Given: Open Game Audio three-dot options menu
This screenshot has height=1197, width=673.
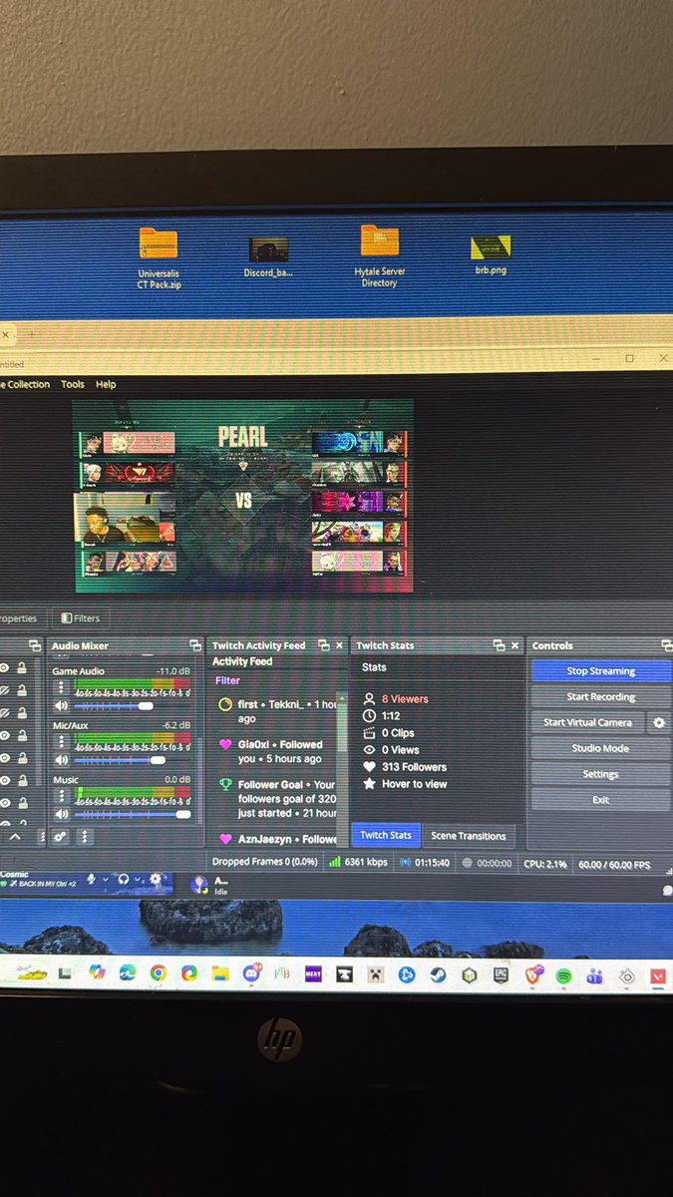Looking at the screenshot, I should pos(62,688).
